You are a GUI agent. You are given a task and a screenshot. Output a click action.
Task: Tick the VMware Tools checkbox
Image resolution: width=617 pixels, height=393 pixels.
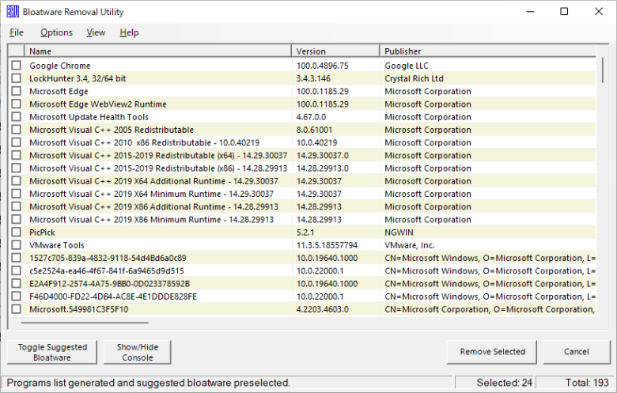click(16, 245)
